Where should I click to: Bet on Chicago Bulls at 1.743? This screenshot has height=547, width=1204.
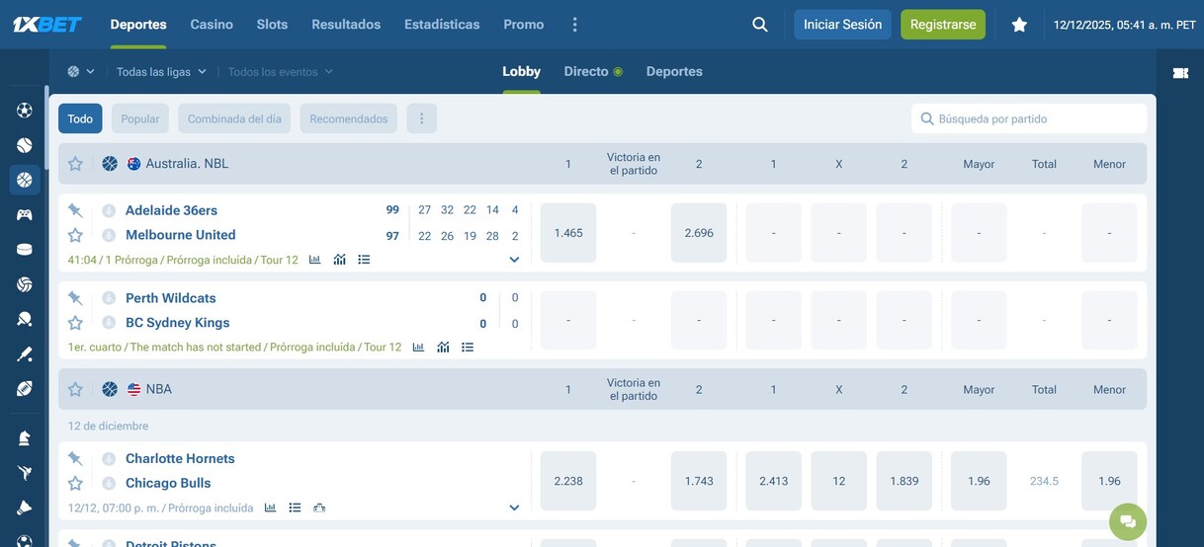(699, 481)
